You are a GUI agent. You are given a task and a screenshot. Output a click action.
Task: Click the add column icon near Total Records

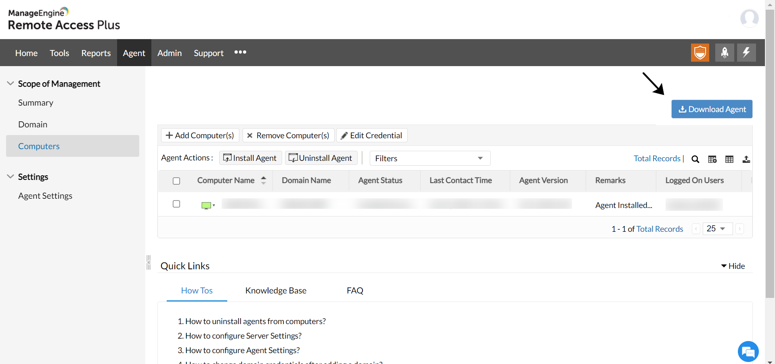pos(712,159)
